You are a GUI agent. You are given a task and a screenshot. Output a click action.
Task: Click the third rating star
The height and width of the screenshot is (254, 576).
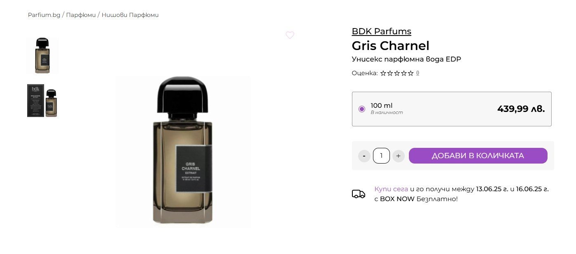[x=397, y=73]
